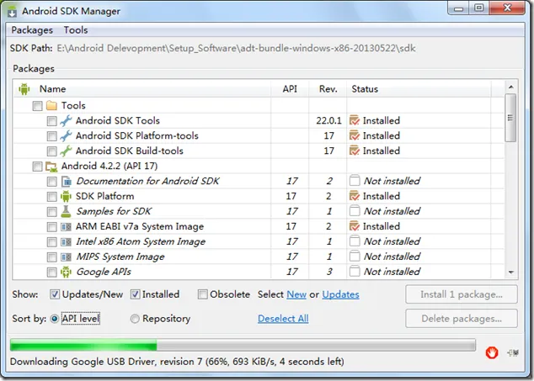This screenshot has width=534, height=381.
Task: Open the Packages menu
Action: coord(31,30)
